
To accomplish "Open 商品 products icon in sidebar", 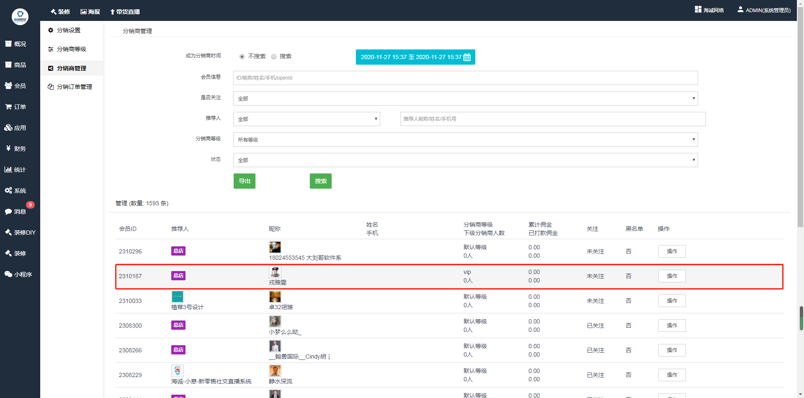I will point(8,65).
